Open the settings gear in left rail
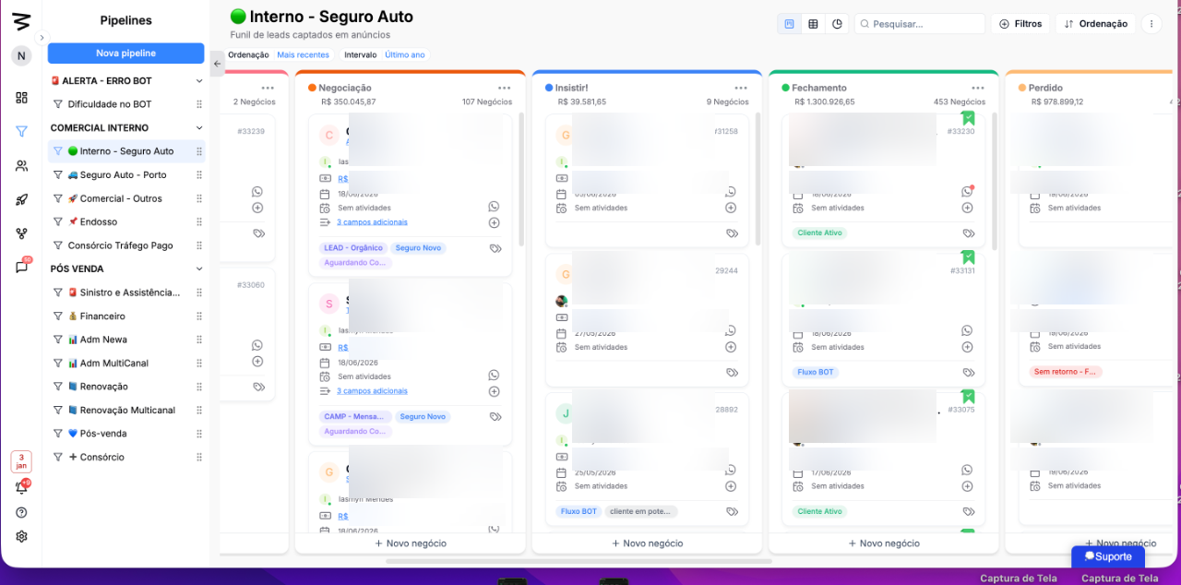Screen dimensions: 1181x585 click(21, 536)
